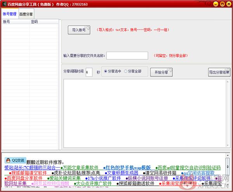Open the 采集淘宝评论软件 link

coord(193,178)
